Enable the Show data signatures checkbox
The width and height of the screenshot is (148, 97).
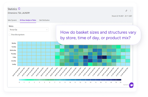point(10,35)
